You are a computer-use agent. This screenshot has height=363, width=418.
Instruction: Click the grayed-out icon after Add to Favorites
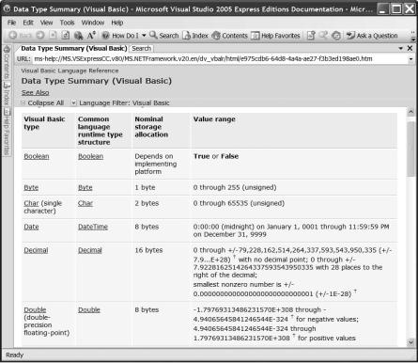coord(323,36)
